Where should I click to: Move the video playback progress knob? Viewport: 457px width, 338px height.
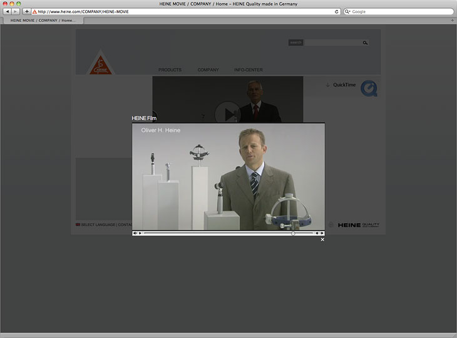tap(293, 233)
